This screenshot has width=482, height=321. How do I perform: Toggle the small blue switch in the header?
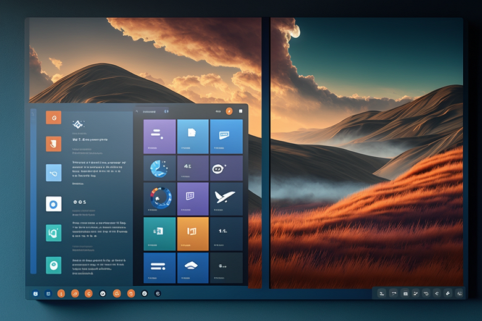[166, 112]
